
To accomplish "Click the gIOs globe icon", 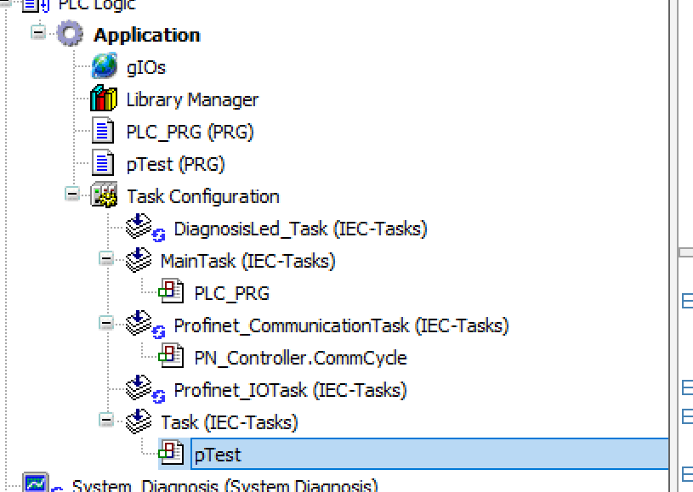I will tap(104, 67).
